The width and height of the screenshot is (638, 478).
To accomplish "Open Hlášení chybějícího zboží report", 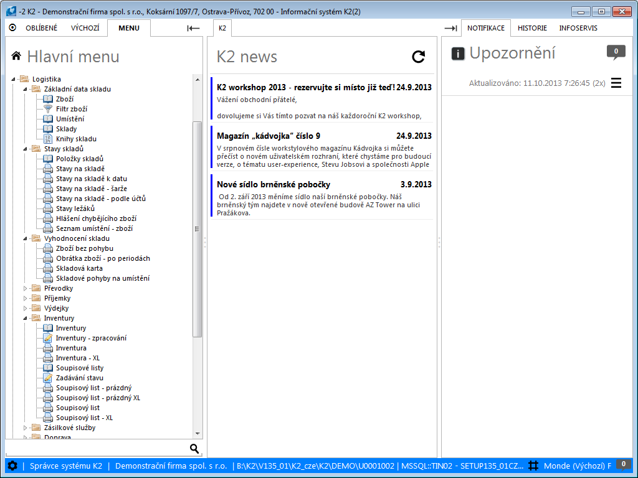I will click(x=97, y=218).
